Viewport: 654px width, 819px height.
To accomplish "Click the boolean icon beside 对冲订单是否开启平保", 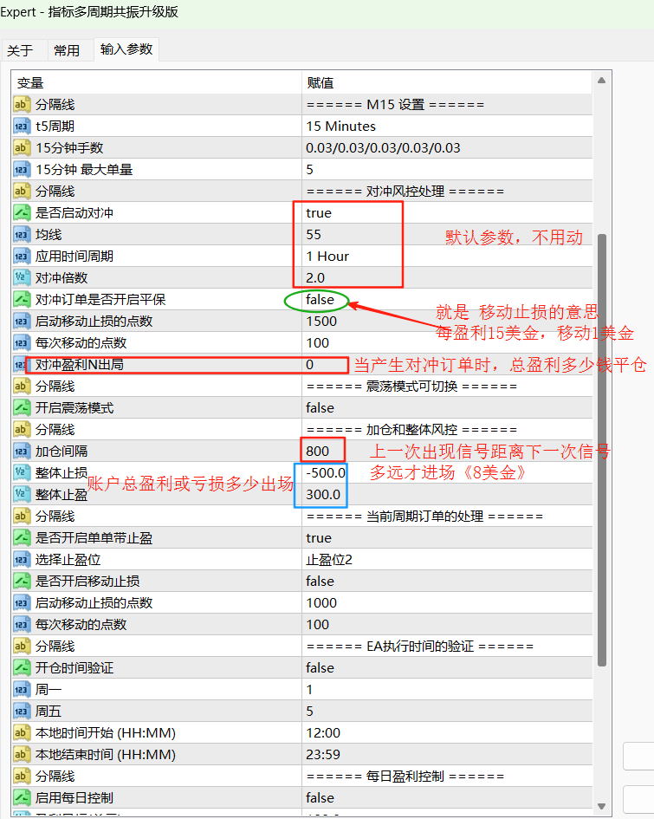I will coord(21,300).
